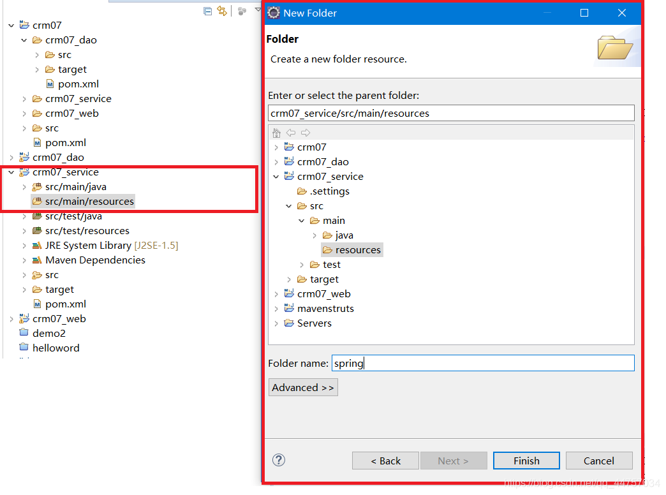The width and height of the screenshot is (666, 495).
Task: Expand test folder in dialog tree
Action: click(x=302, y=265)
